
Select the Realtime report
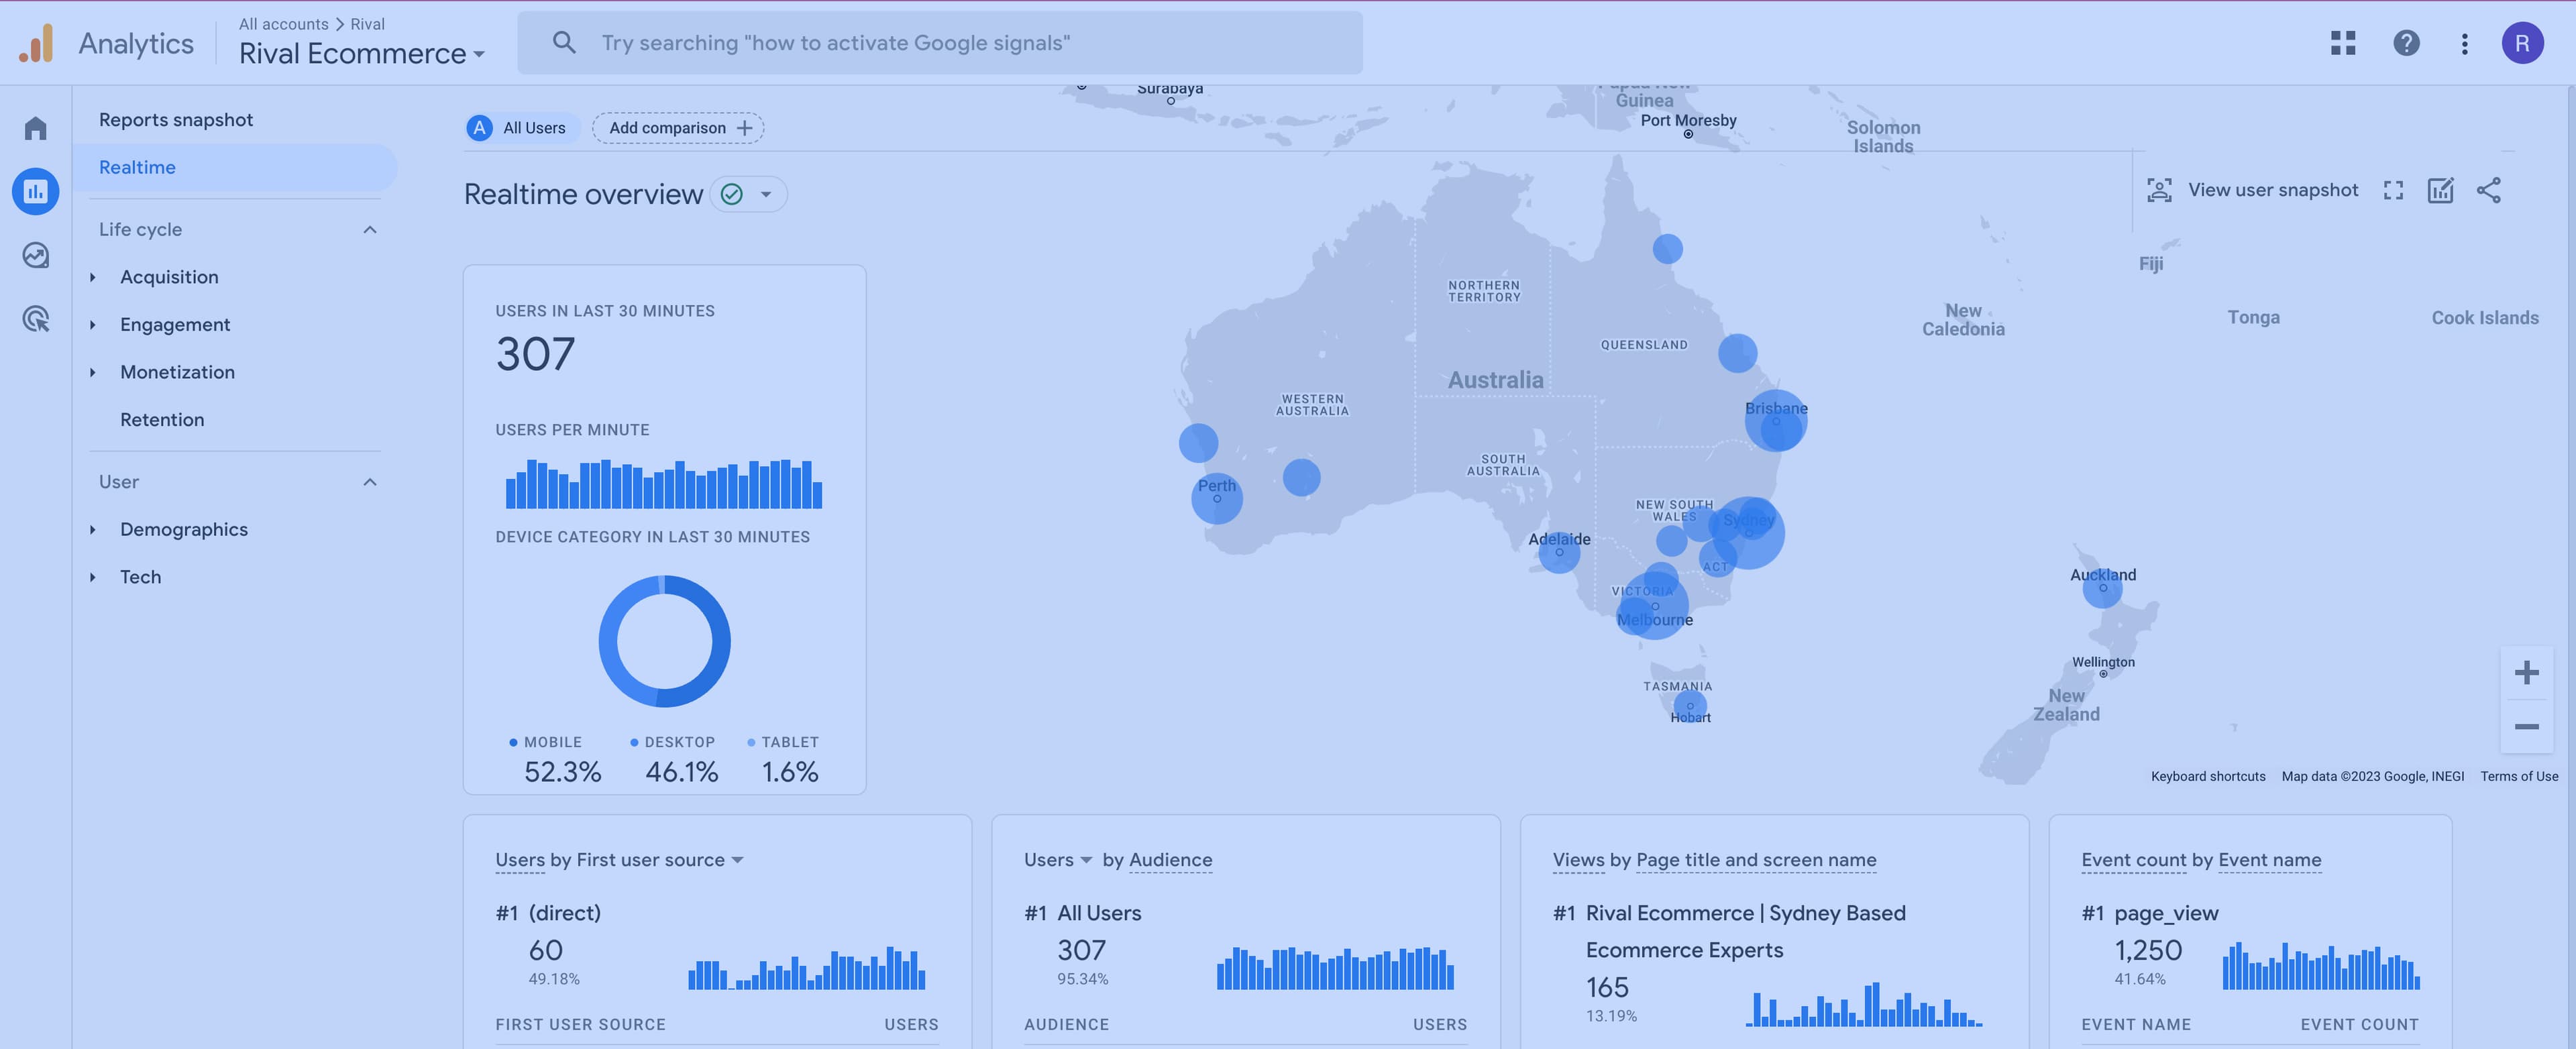(x=137, y=168)
